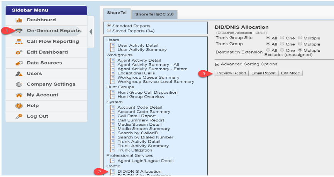This screenshot has height=177, width=334.
Task: Select One for Trunk Group Site
Action: pos(282,38)
